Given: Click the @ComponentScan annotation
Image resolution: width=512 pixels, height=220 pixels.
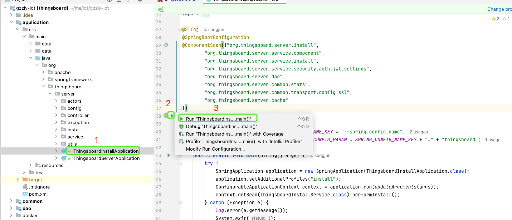Looking at the screenshot, I should tap(201, 45).
